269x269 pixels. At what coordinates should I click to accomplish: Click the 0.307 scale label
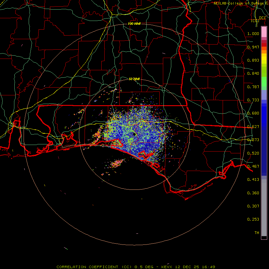[253, 206]
